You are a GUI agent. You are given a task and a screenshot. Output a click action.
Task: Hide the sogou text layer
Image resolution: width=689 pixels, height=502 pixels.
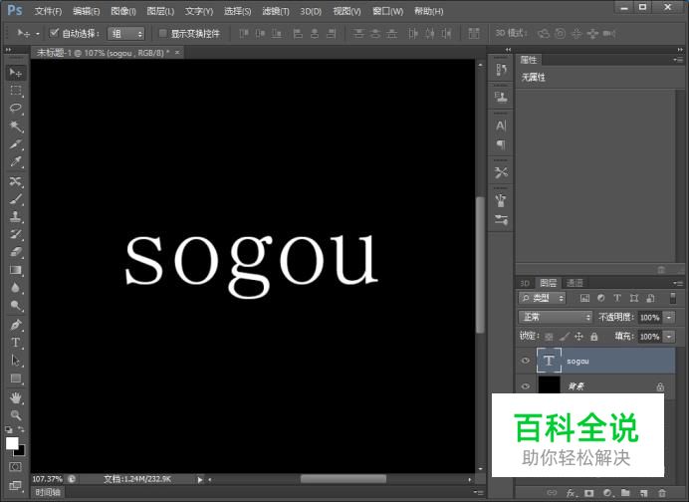[525, 361]
